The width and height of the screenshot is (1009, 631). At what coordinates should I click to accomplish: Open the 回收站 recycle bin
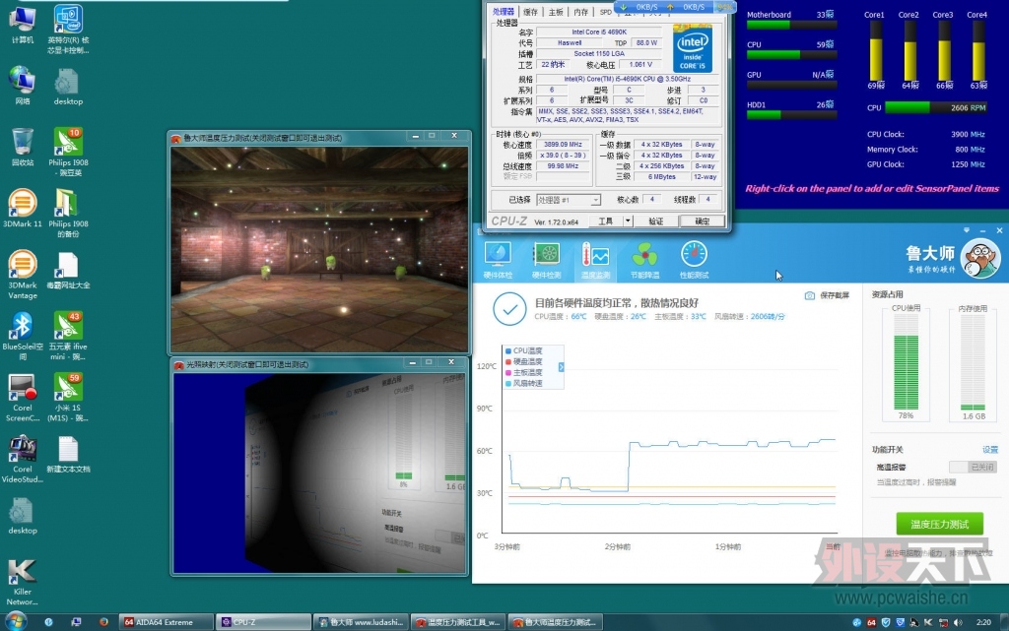point(23,147)
